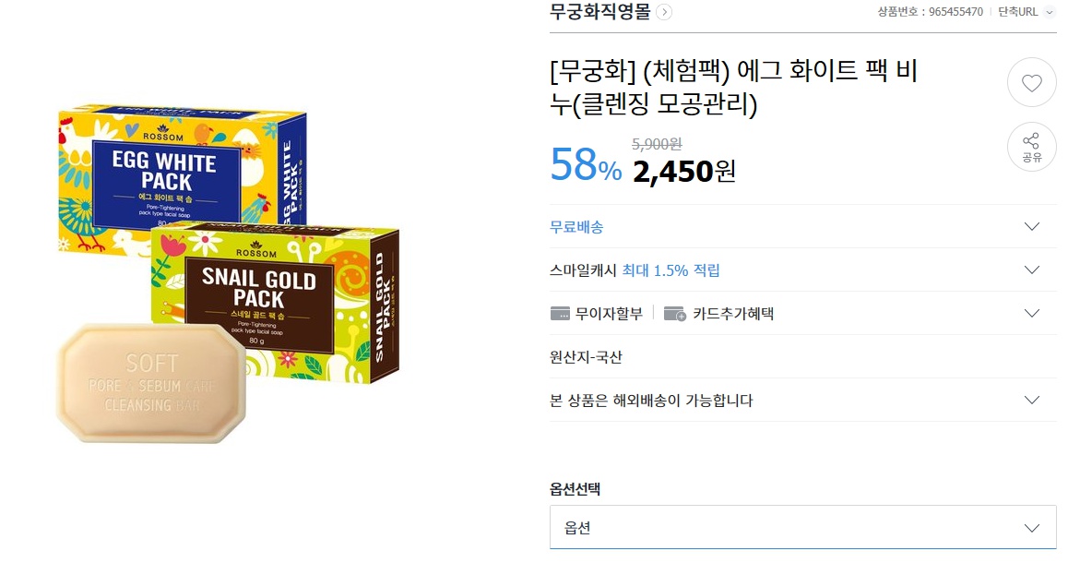The width and height of the screenshot is (1068, 563).
Task: Open the 옵션 selection dropdown
Action: pos(802,528)
